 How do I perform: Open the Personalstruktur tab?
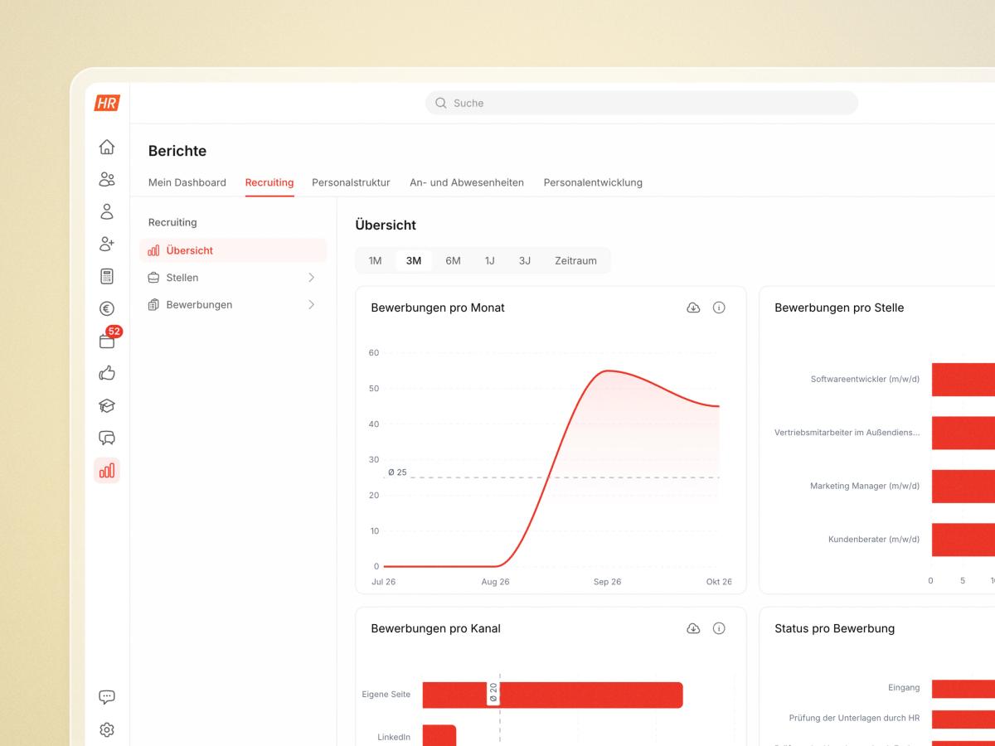351,182
